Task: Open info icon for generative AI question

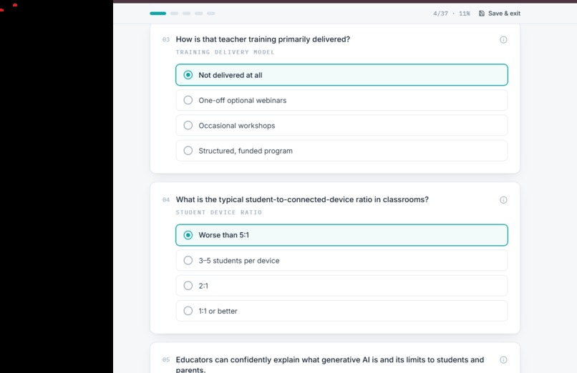Action: pyautogui.click(x=503, y=360)
